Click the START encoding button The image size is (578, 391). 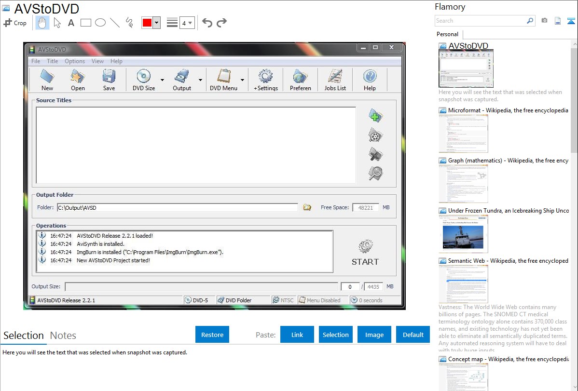click(x=365, y=253)
